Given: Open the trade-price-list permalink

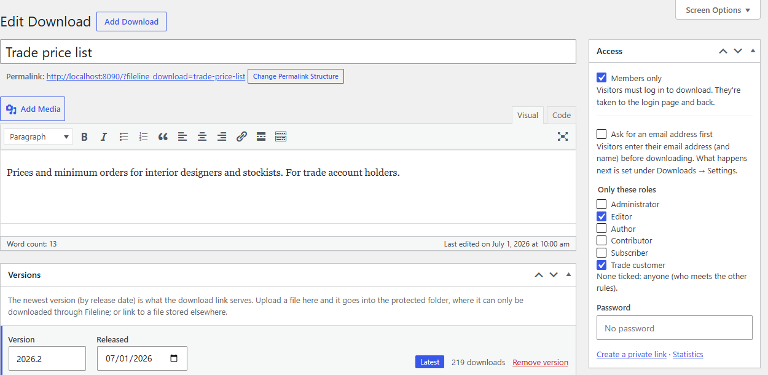Looking at the screenshot, I should (146, 77).
